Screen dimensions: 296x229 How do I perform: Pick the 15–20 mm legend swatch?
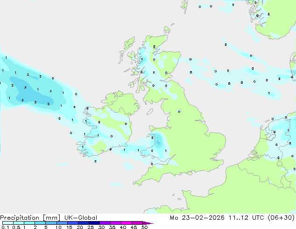tap(72, 223)
